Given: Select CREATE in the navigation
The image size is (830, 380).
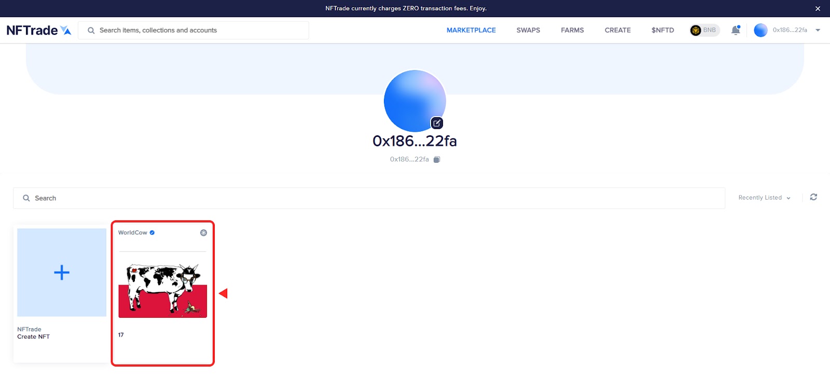Looking at the screenshot, I should 617,30.
